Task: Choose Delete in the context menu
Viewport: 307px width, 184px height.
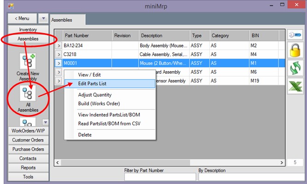Action: (85, 135)
